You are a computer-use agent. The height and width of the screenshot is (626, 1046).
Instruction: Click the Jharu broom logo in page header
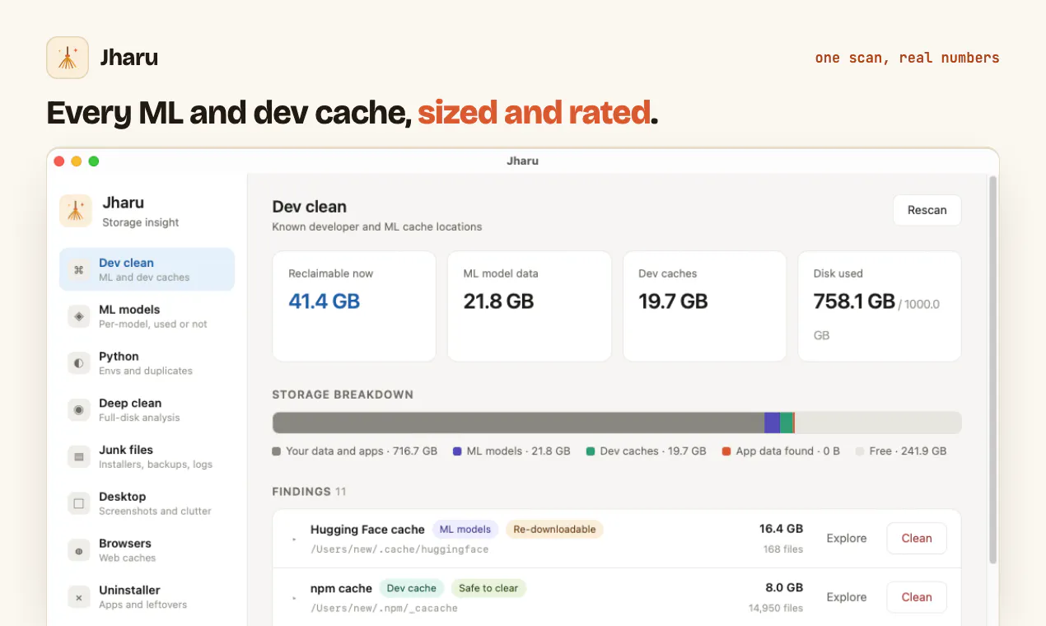[x=68, y=58]
